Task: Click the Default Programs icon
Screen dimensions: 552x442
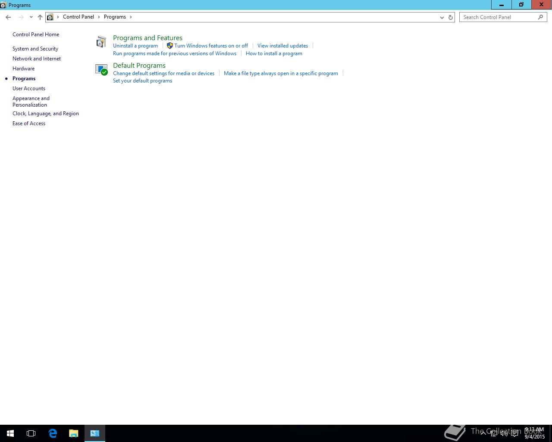Action: pos(101,69)
